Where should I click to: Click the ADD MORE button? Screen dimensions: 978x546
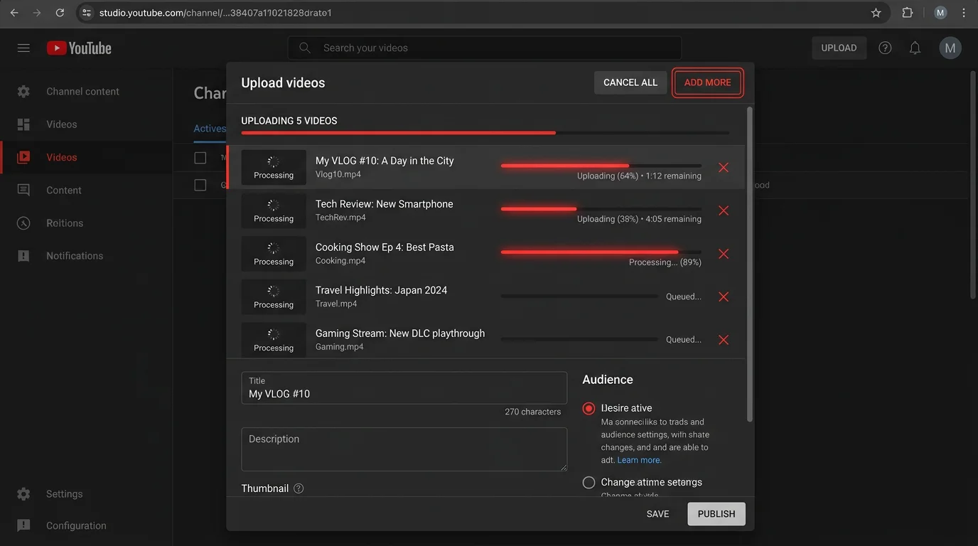pos(707,82)
